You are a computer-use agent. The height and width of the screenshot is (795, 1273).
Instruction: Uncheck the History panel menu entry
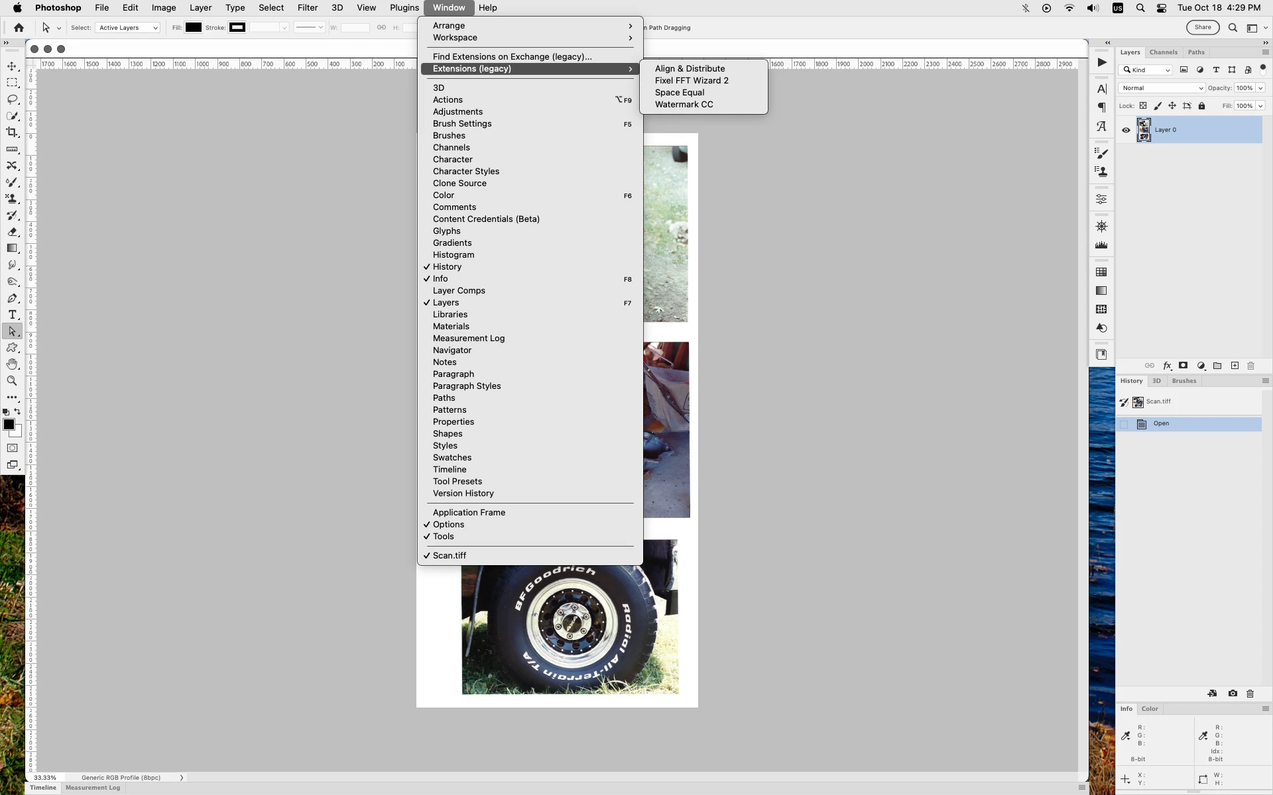point(447,267)
